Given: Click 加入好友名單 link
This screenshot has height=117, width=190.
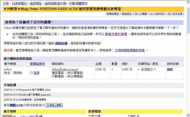Looking at the screenshot, I should point(175,14).
